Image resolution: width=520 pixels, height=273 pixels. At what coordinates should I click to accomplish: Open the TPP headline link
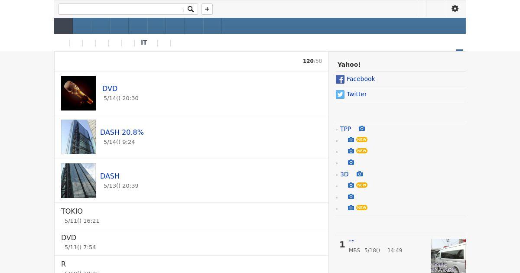coord(345,129)
